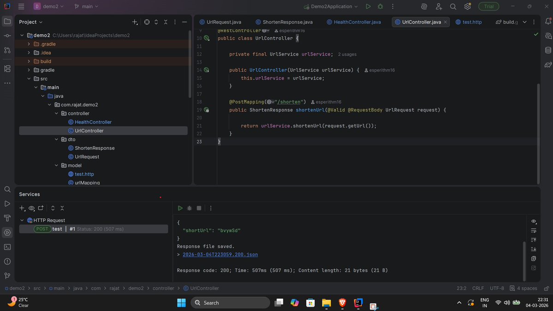This screenshot has width=553, height=311.
Task: Open the Demo2Application run configuration dropdown
Action: (331, 6)
